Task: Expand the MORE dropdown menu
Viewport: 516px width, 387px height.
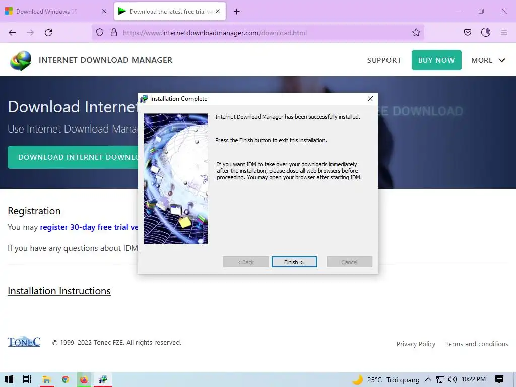Action: point(488,60)
